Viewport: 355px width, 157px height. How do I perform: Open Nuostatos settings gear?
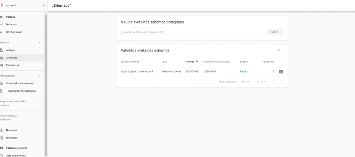(x=11, y=137)
